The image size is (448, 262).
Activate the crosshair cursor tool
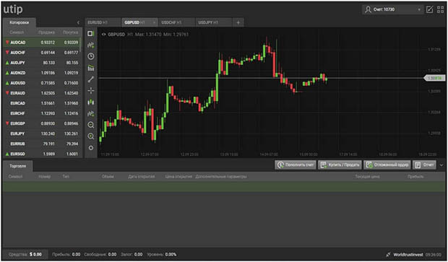91,91
